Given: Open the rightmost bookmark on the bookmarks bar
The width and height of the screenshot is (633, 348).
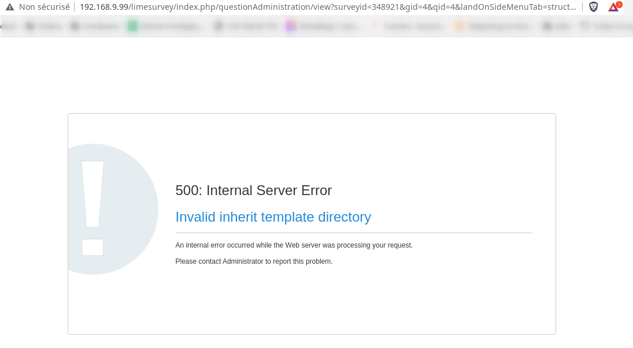Looking at the screenshot, I should coord(604,26).
